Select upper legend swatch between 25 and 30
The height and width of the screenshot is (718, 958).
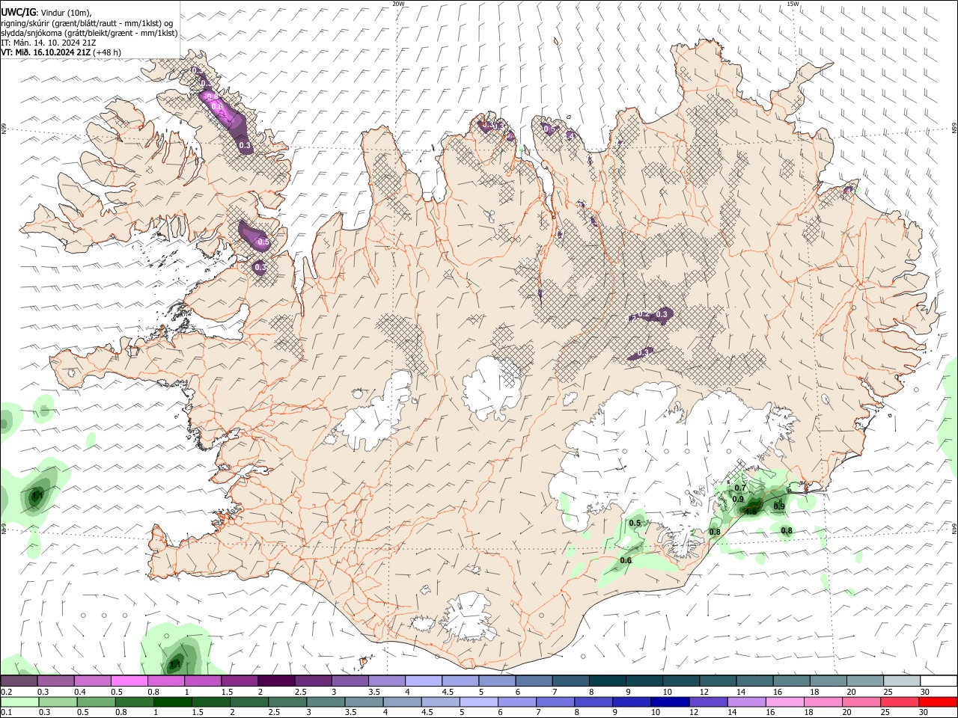(902, 681)
